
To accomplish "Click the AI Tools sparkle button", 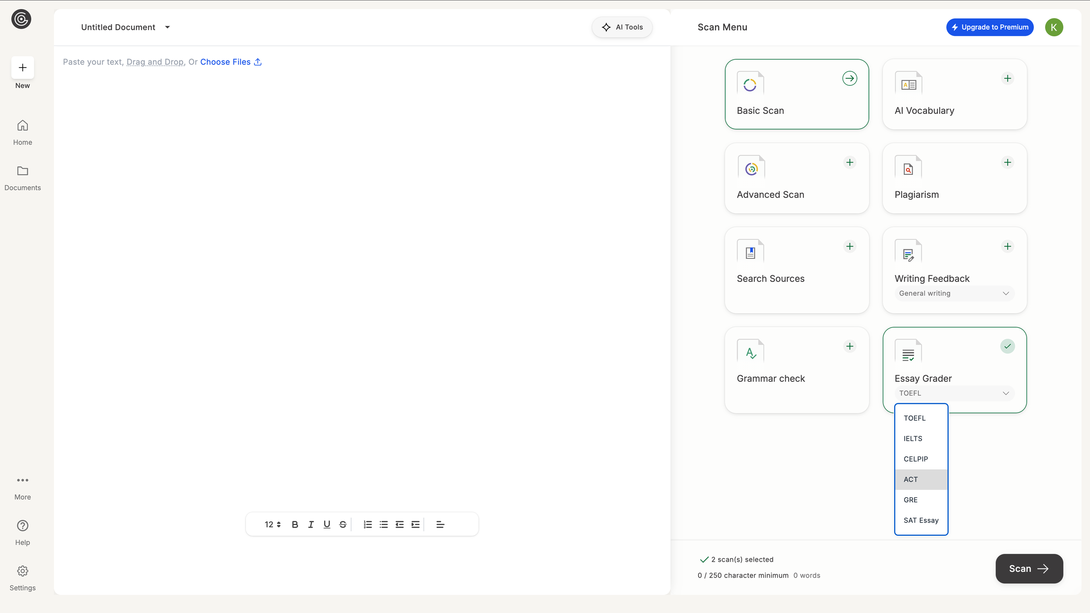I will click(x=622, y=27).
